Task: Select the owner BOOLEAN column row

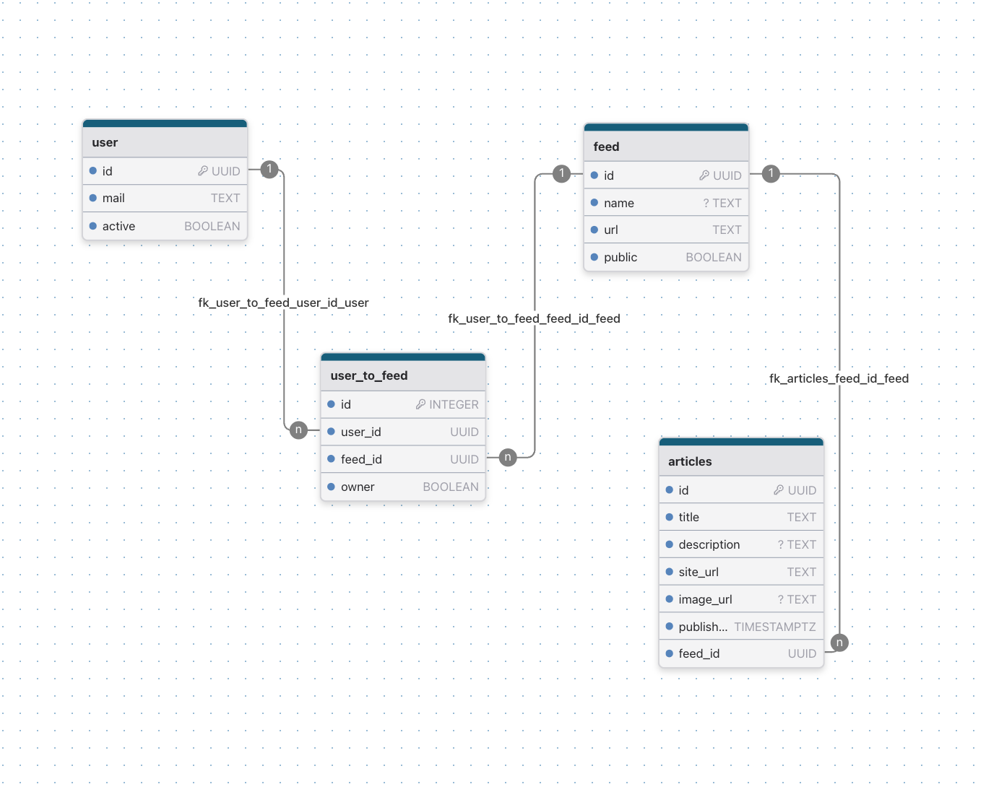Action: pyautogui.click(x=402, y=487)
